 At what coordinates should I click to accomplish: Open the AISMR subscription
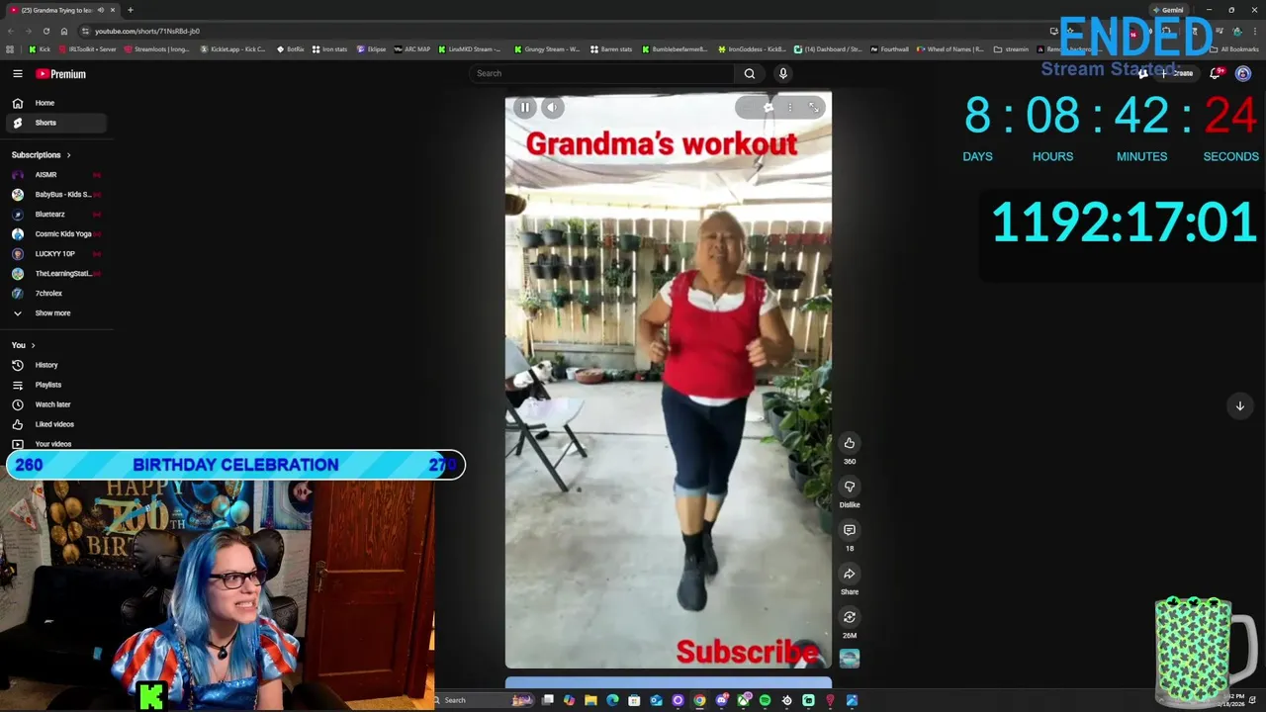(x=54, y=175)
